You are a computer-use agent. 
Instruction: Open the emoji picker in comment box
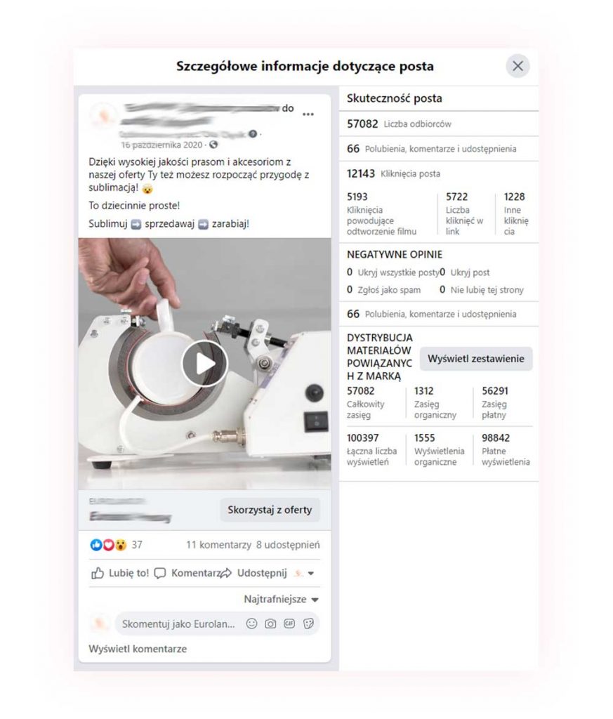251,624
